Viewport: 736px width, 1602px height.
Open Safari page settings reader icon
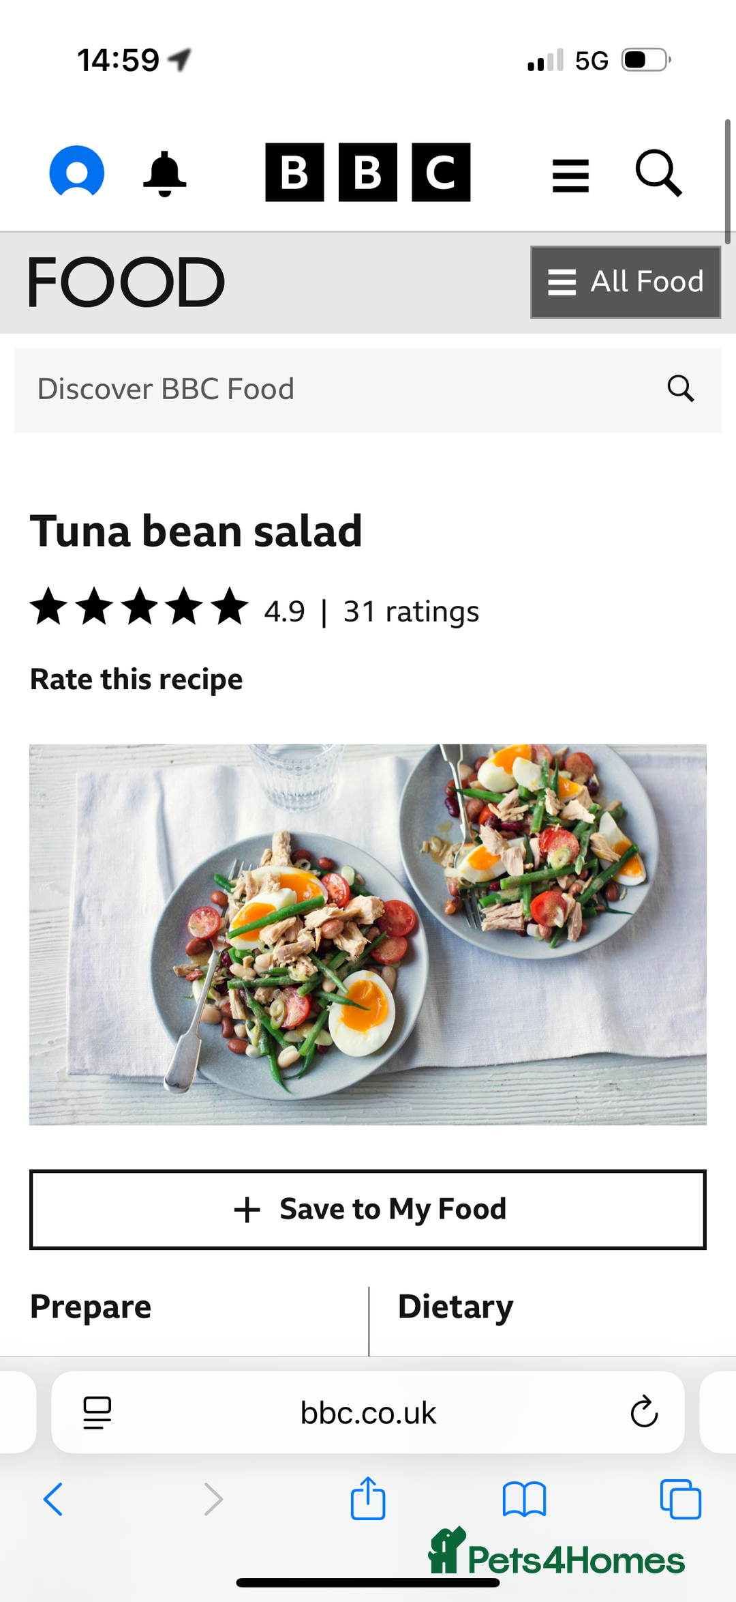(x=97, y=1412)
